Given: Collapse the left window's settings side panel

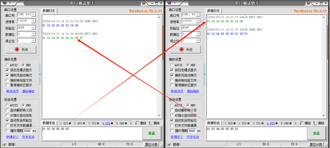Looking at the screenshot, I should coord(40,74).
